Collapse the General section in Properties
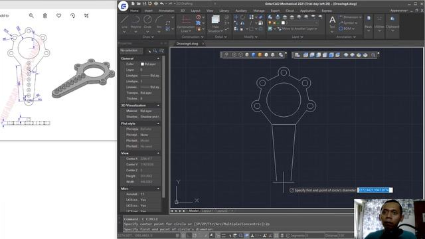This screenshot has height=239, width=425. pos(158,58)
